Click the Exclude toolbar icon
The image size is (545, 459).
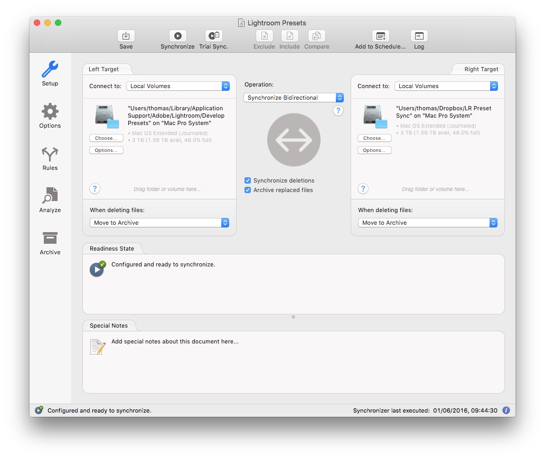click(x=264, y=36)
